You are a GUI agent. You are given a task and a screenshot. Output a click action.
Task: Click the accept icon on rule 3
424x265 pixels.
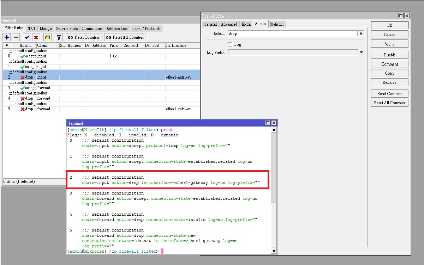(x=22, y=88)
